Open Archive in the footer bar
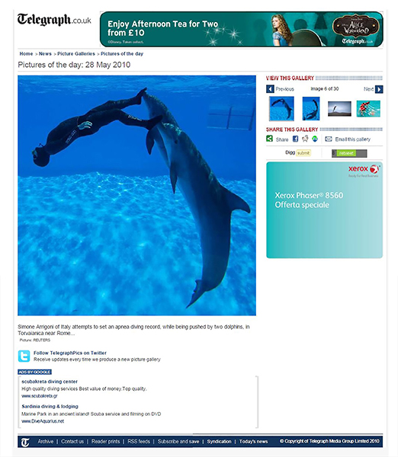Viewport: 398px width, 457px height. [x=46, y=441]
